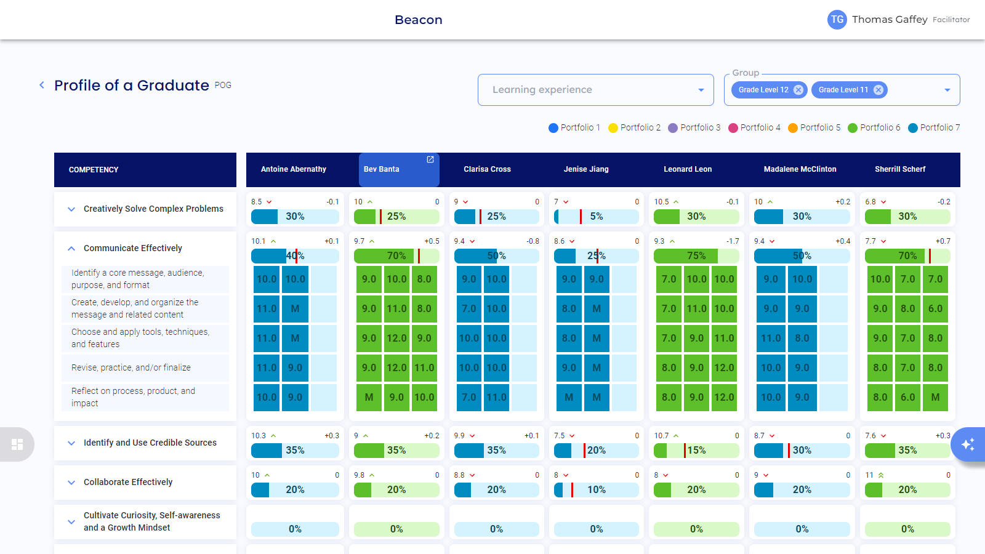Click the TG user avatar
Viewport: 985px width, 554px height.
coord(837,20)
